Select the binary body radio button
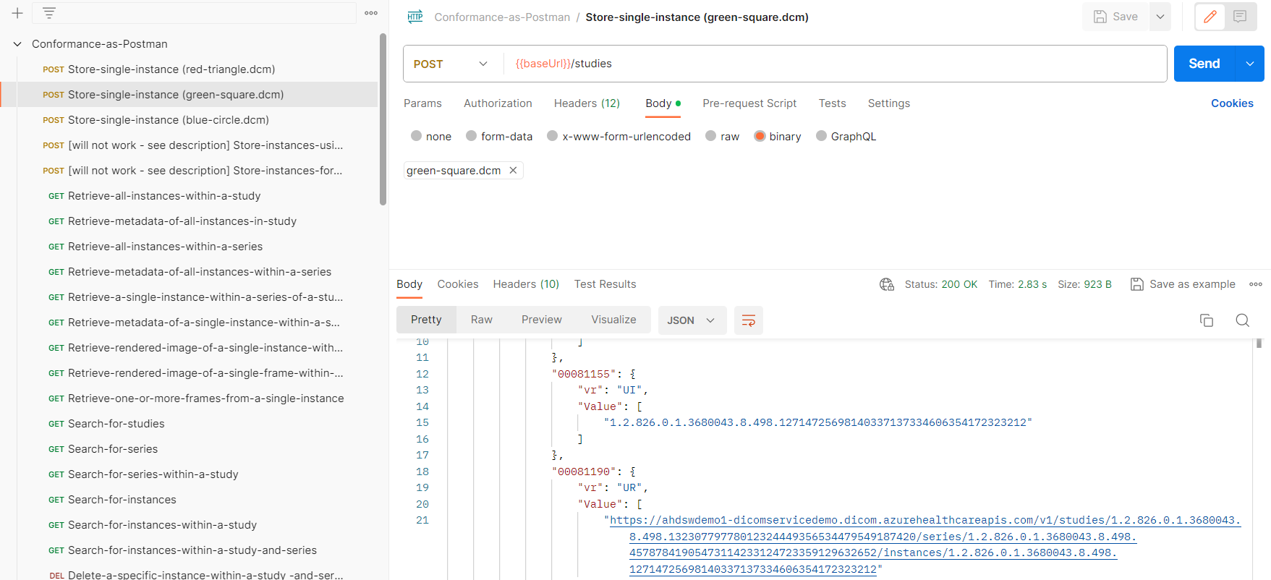Image resolution: width=1271 pixels, height=580 pixels. click(760, 136)
